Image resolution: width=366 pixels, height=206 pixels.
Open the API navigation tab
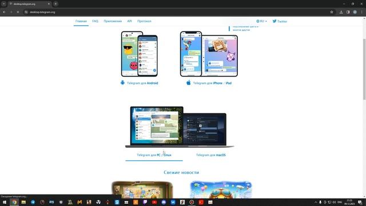[x=130, y=21]
